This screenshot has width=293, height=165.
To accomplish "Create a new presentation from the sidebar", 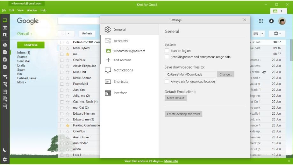I will [5, 106].
